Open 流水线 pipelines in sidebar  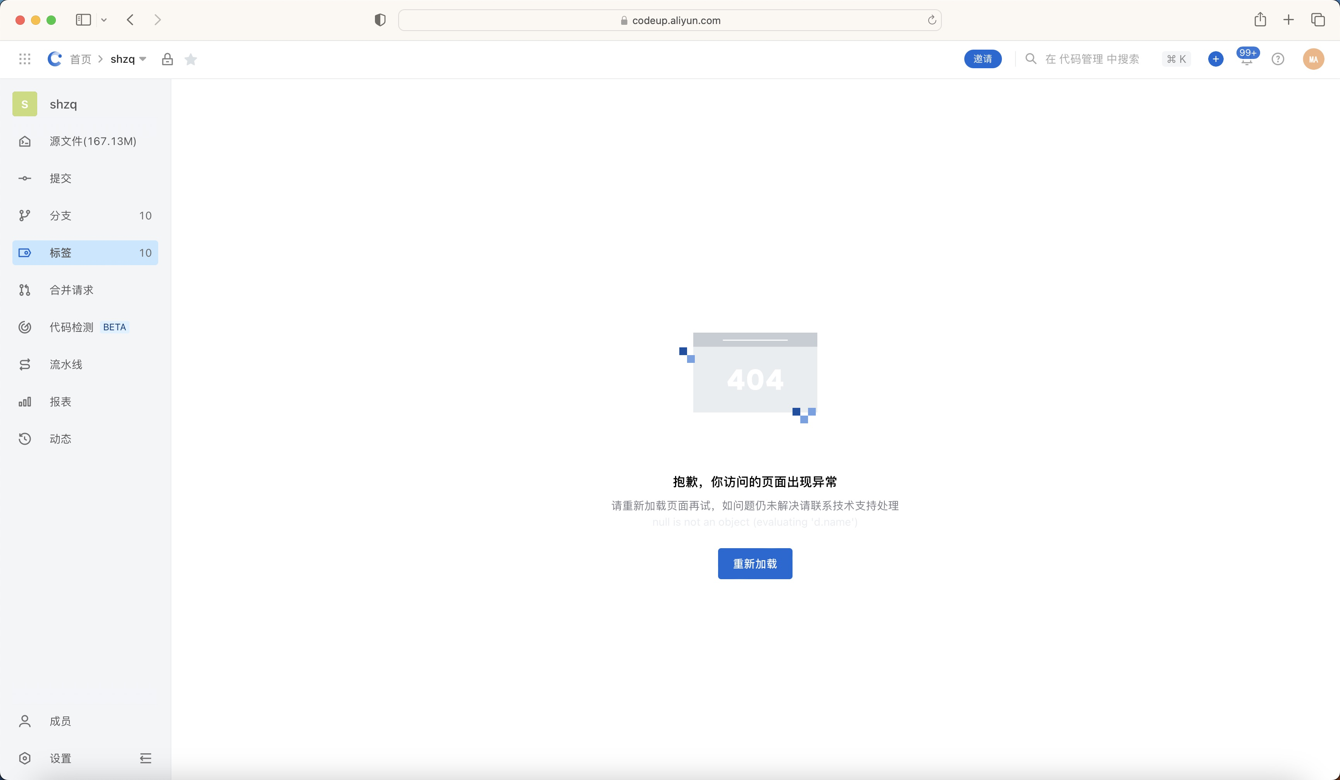point(85,364)
